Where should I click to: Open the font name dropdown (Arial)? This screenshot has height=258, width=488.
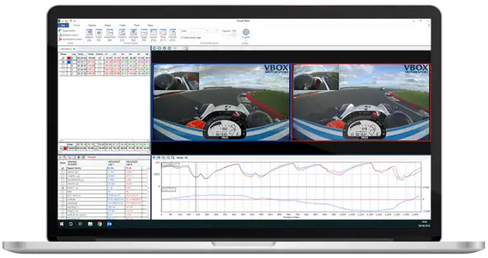[194, 30]
